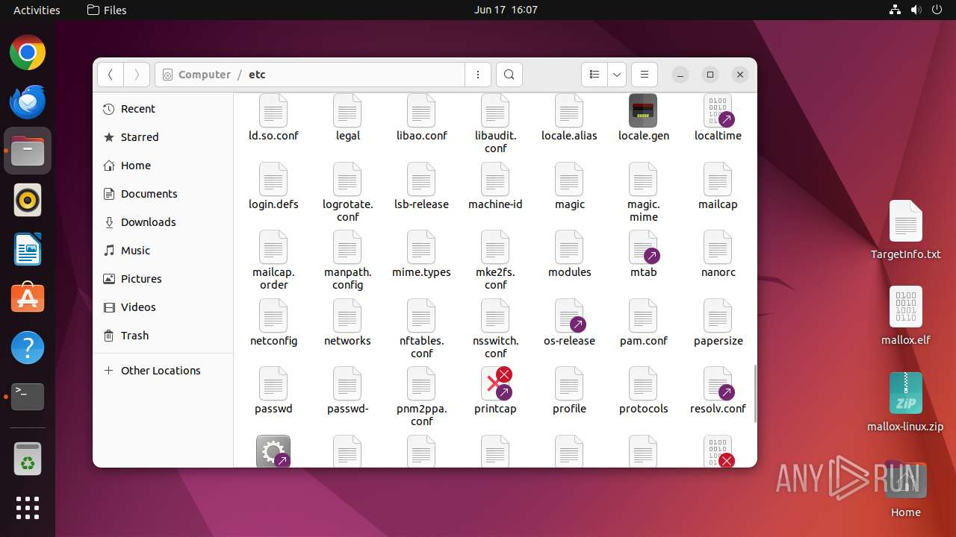Open search with the magnifier icon

(509, 75)
